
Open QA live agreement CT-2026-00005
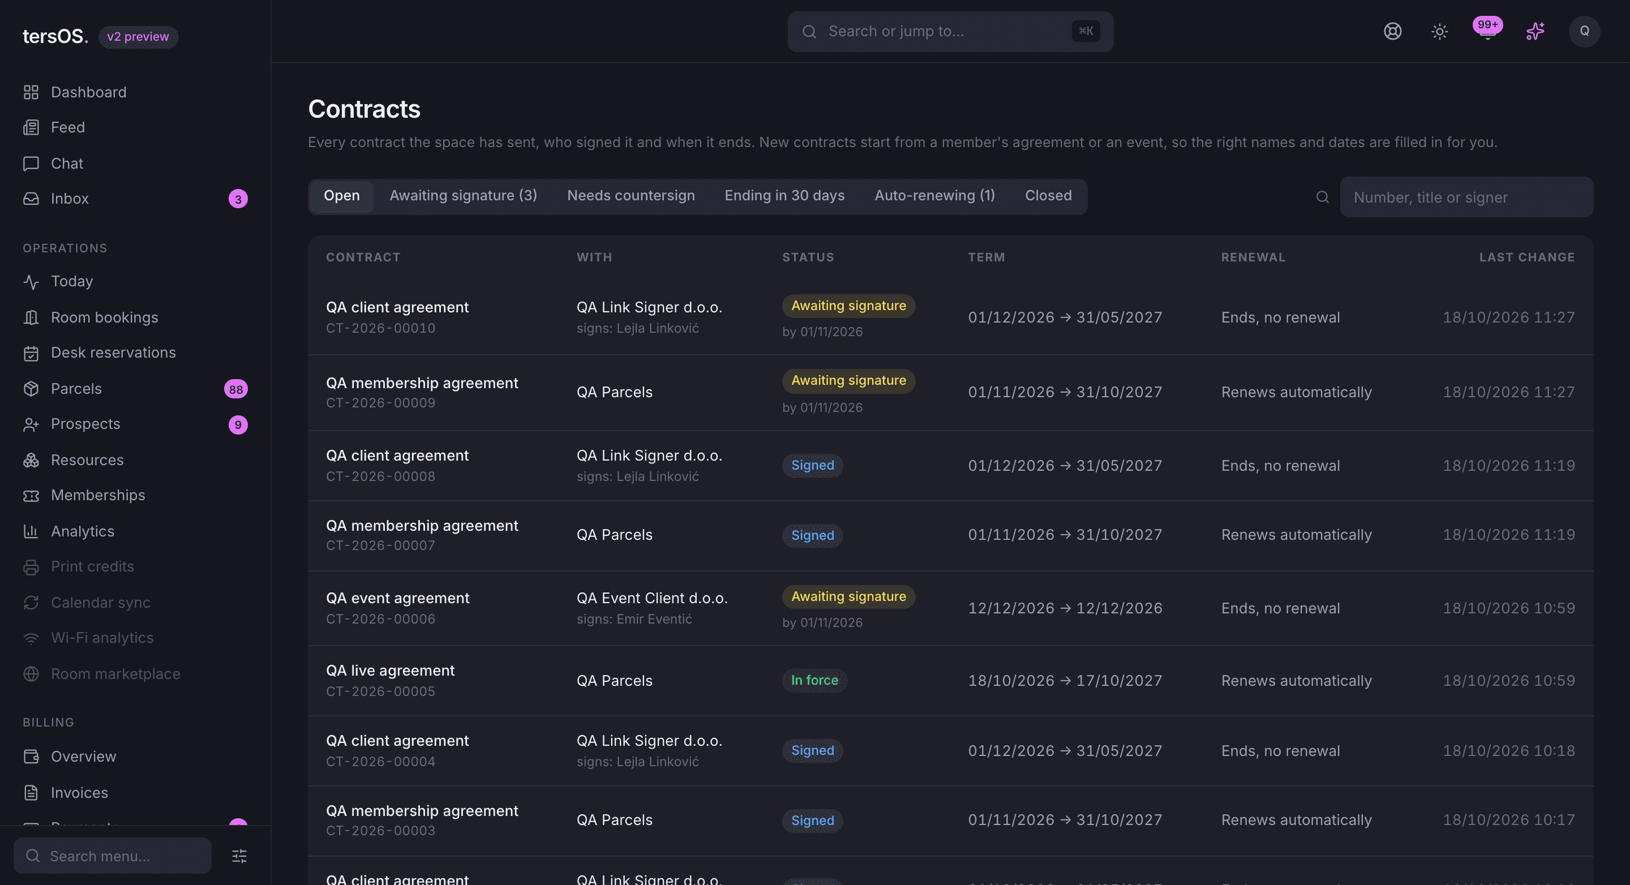tap(950, 681)
